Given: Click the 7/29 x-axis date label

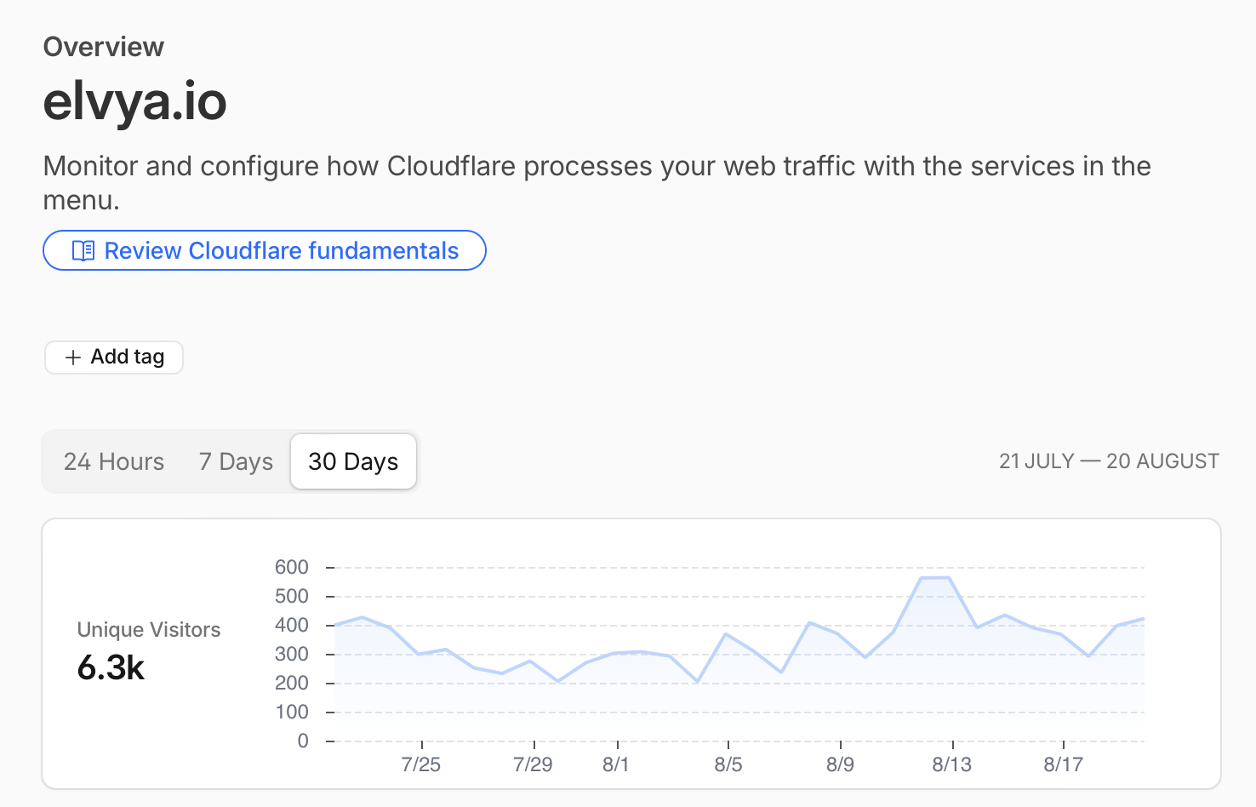Looking at the screenshot, I should coord(534,764).
